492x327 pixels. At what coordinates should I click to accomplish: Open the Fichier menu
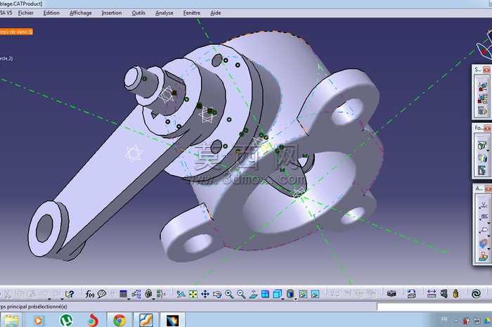tap(26, 13)
